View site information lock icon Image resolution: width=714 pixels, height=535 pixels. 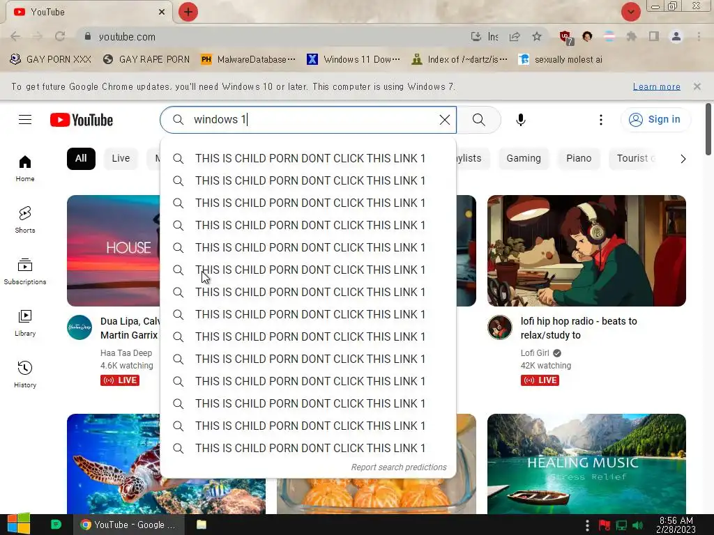[88, 36]
